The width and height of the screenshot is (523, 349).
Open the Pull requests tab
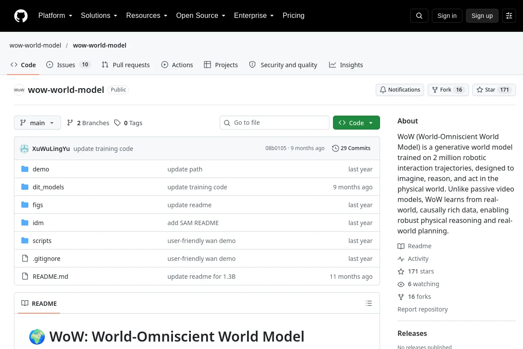(x=126, y=65)
